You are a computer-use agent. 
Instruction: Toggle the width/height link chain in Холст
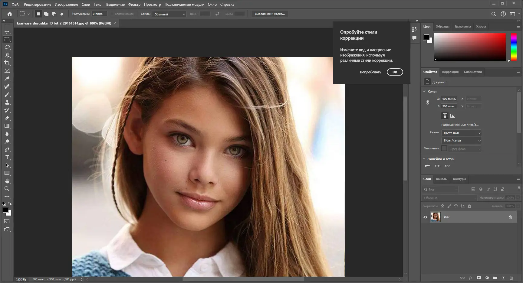click(427, 102)
